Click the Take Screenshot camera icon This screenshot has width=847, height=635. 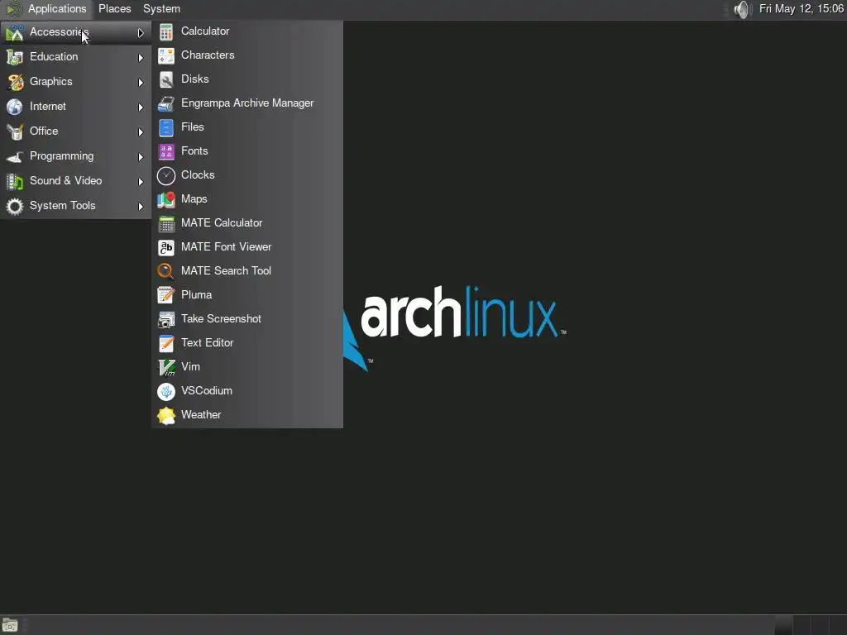coord(165,319)
